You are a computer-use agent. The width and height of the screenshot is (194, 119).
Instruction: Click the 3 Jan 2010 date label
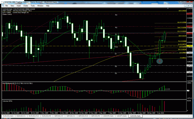pos(160,113)
